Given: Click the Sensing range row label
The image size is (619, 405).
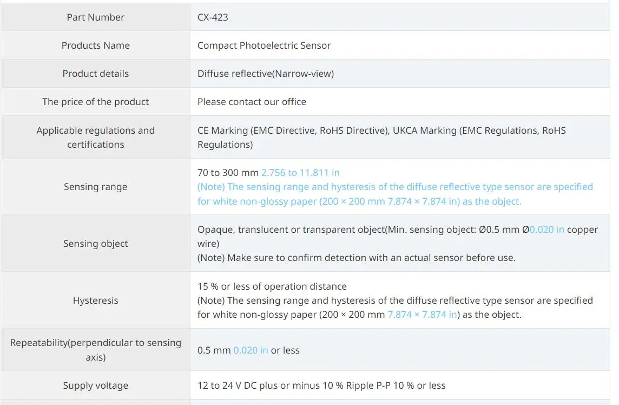Looking at the screenshot, I should point(95,187).
